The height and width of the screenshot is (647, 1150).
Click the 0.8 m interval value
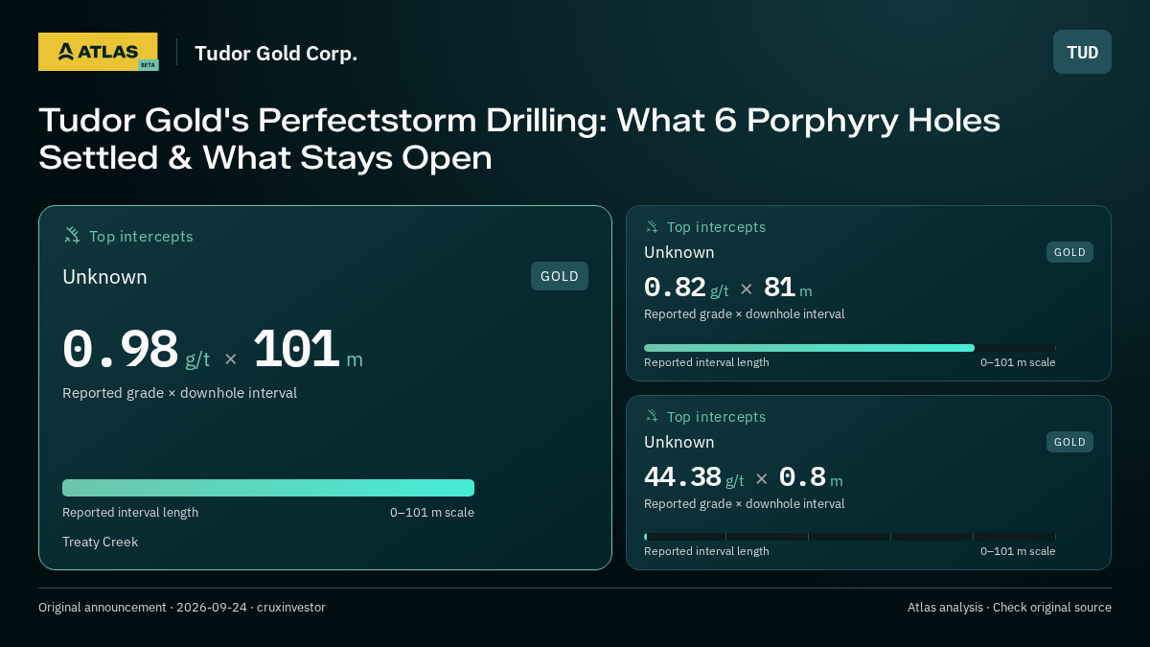point(811,477)
